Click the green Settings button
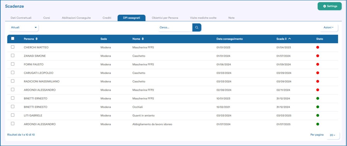Screen dimensions: 347x146 (330, 6)
